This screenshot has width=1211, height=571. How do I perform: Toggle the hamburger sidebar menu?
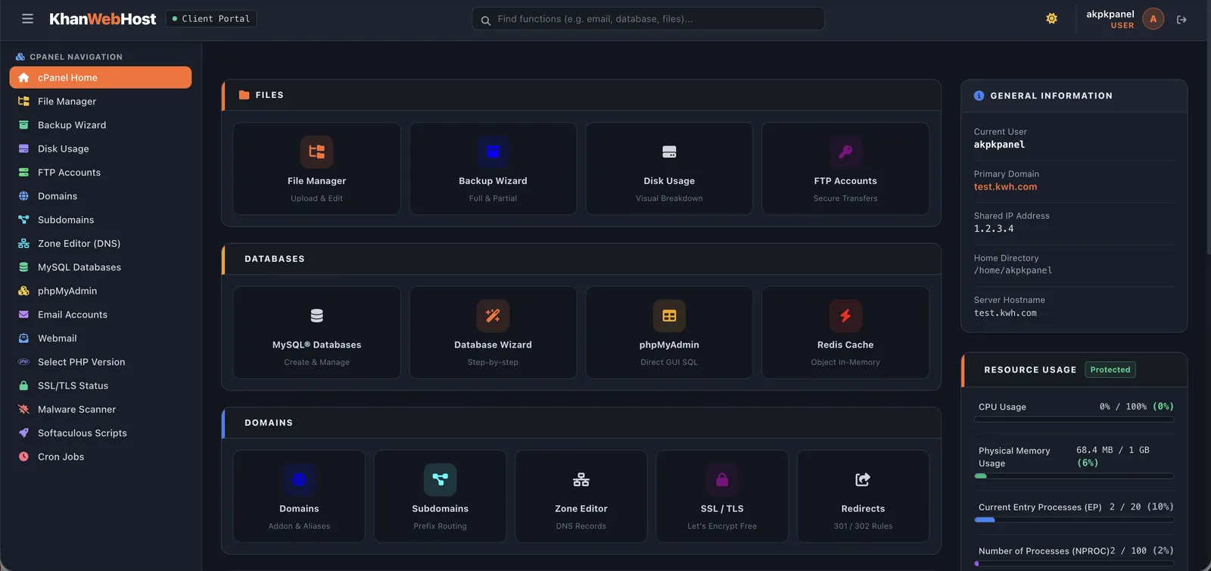[27, 19]
